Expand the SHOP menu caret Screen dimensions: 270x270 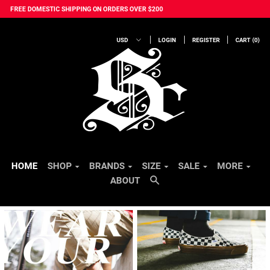coord(77,167)
